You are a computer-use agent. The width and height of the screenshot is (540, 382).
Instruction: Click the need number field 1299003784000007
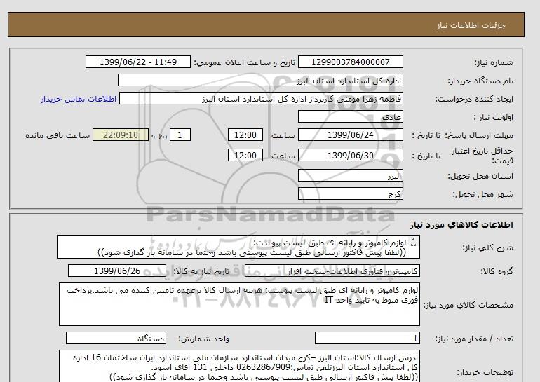350,62
